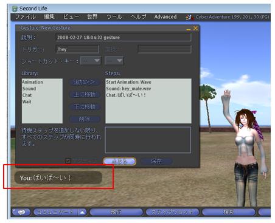275x223 pixels.
Task: Click the region status icon beside CyberAdventure
Action: tap(189, 17)
